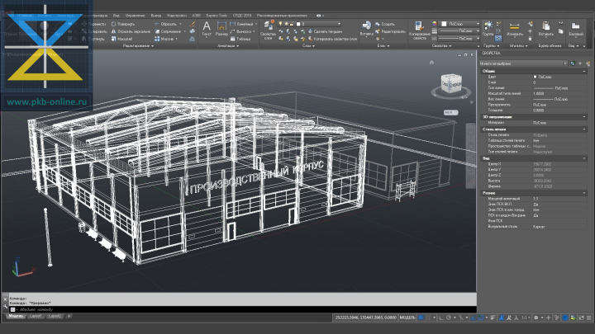Click the Группа group icon

pos(488,30)
